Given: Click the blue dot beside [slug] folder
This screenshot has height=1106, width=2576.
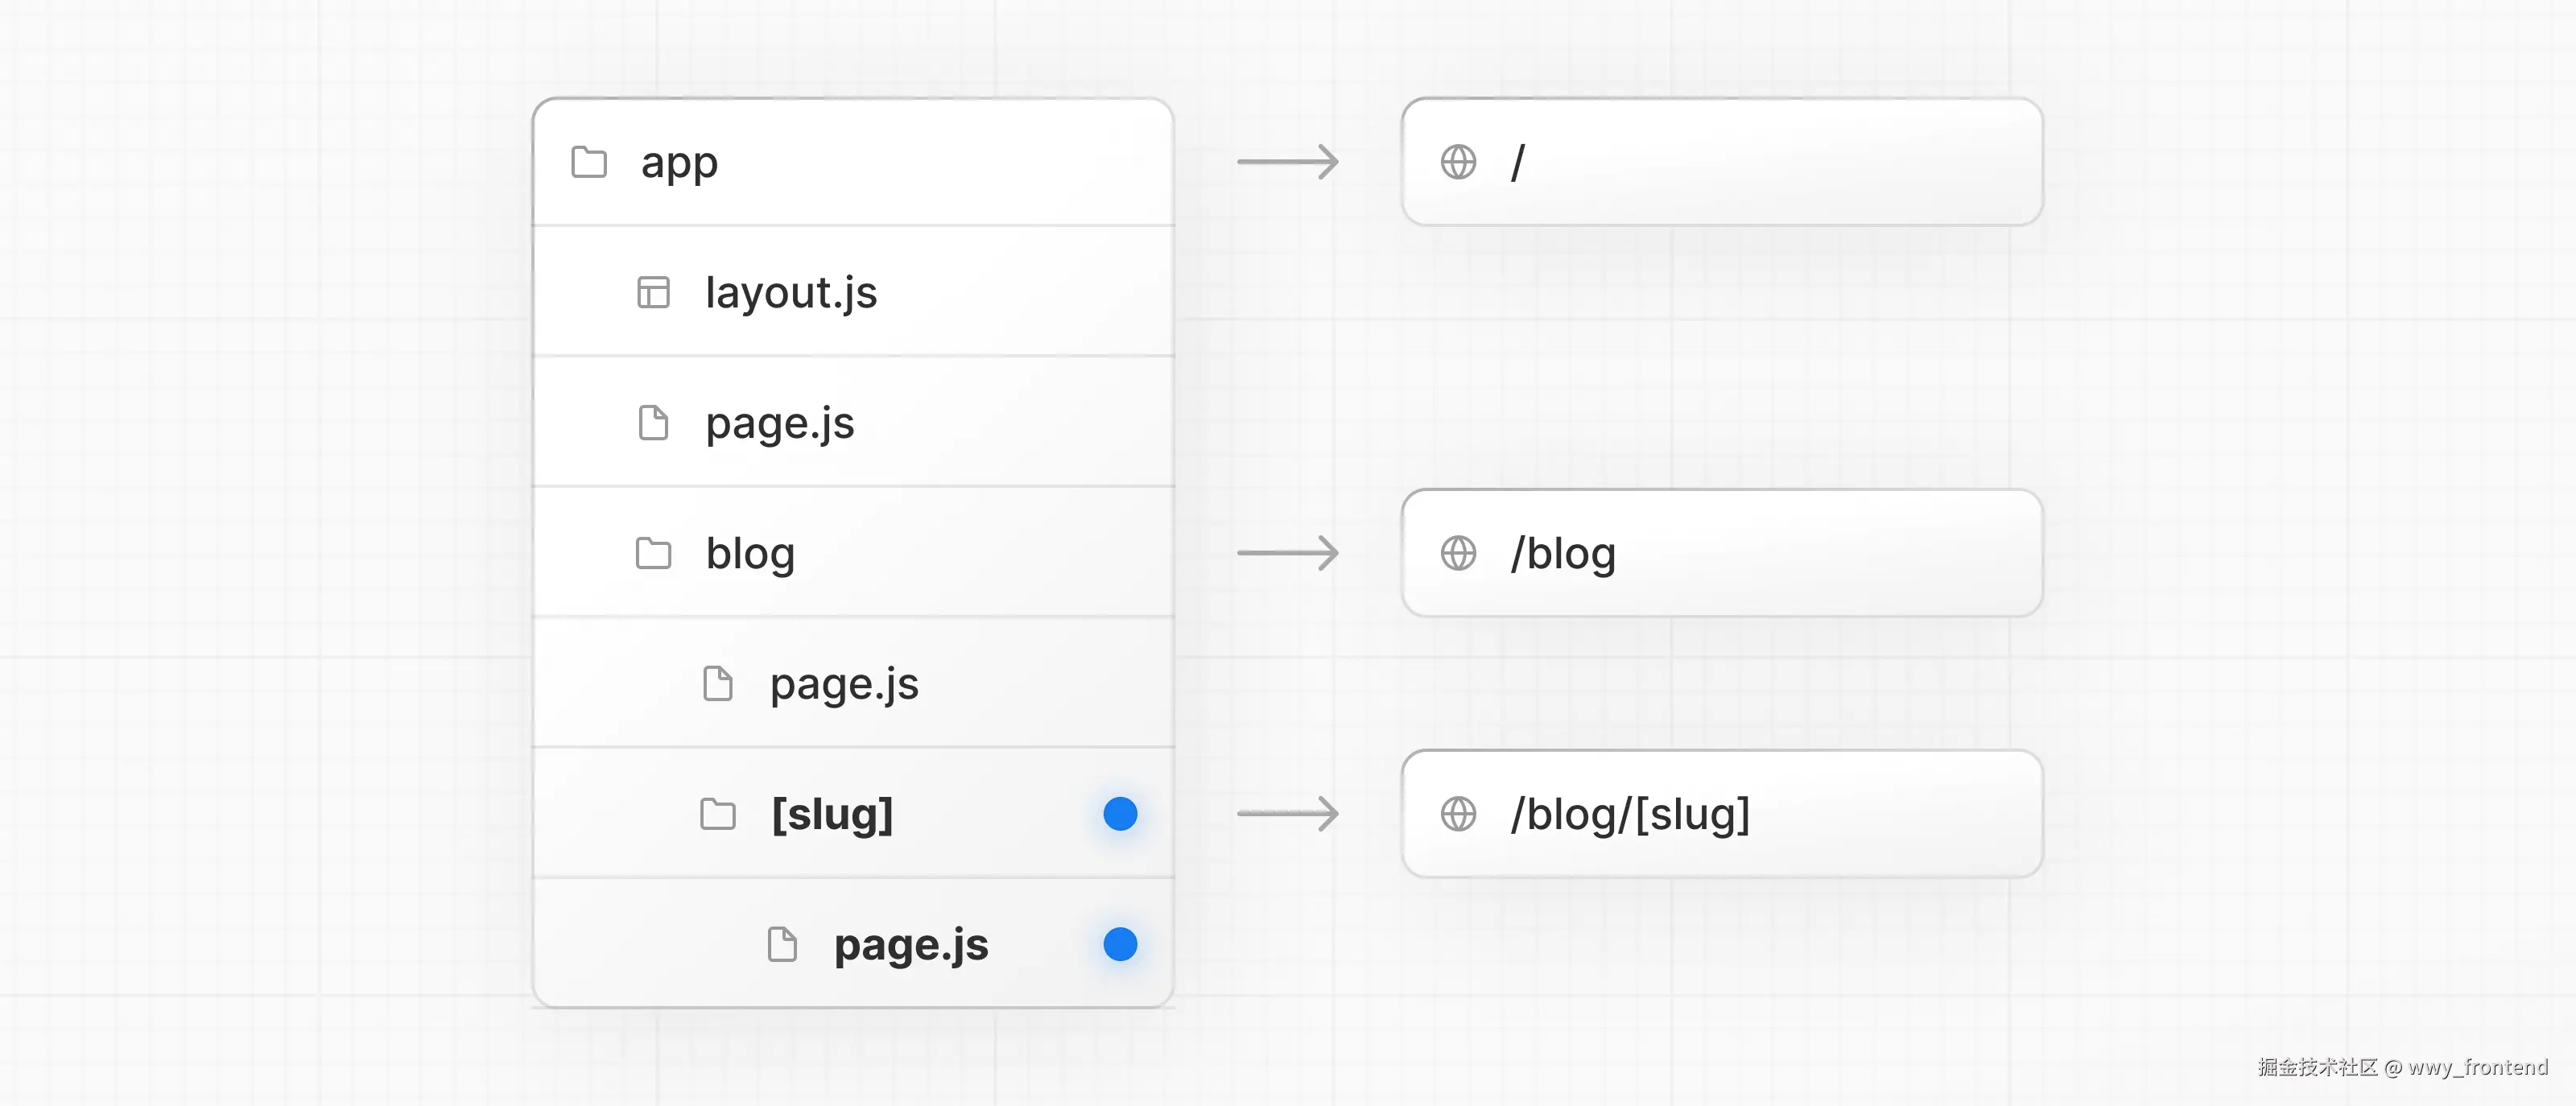Looking at the screenshot, I should (1120, 814).
